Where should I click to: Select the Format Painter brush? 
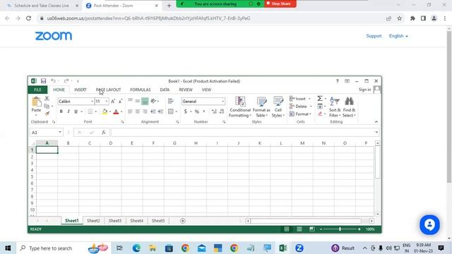(x=47, y=114)
